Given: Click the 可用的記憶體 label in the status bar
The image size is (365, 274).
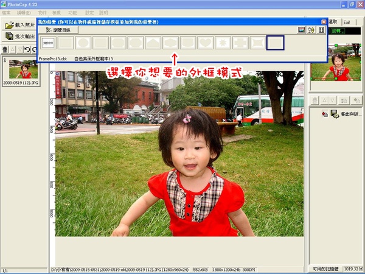Looking at the screenshot, I should click(325, 269).
